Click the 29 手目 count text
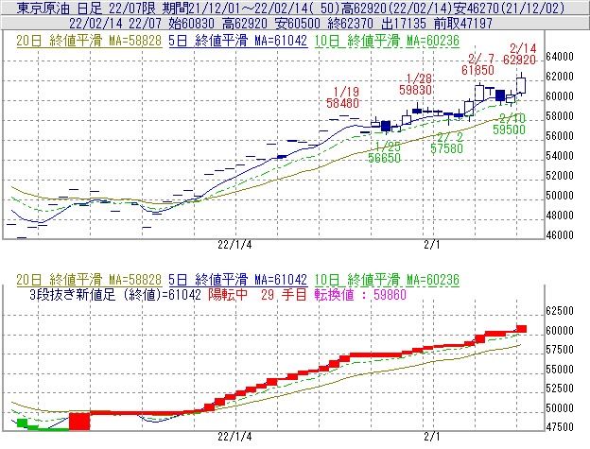The image size is (590, 449). 284,294
